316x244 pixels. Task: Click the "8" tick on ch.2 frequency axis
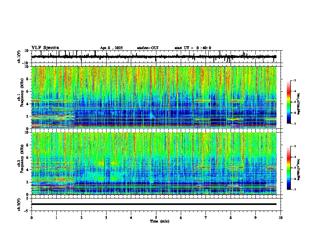click(x=28, y=145)
